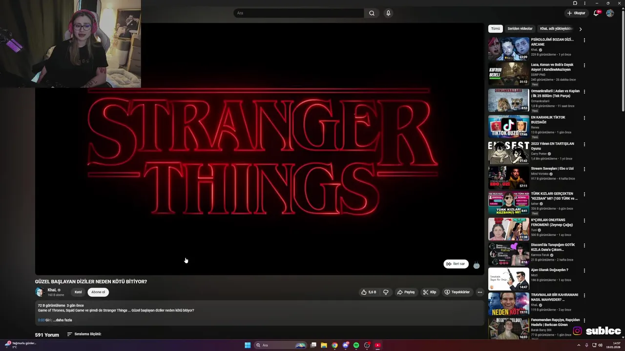
Task: Click the taskbar Ara search box
Action: [280, 345]
